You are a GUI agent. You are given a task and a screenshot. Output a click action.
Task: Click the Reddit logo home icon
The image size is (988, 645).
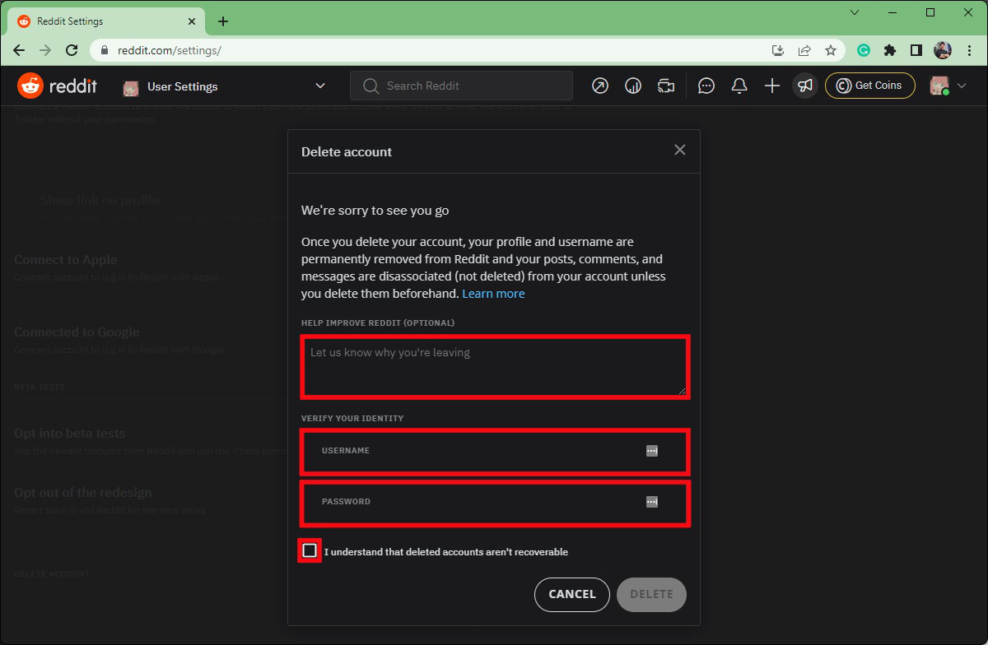click(x=30, y=86)
